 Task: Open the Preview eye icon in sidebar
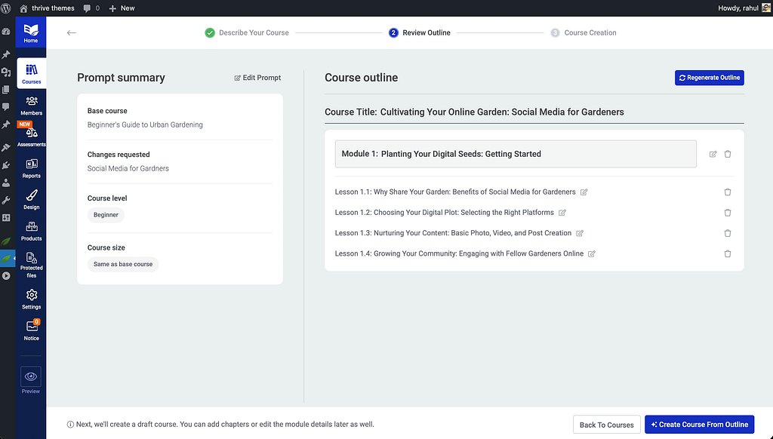pyautogui.click(x=31, y=376)
